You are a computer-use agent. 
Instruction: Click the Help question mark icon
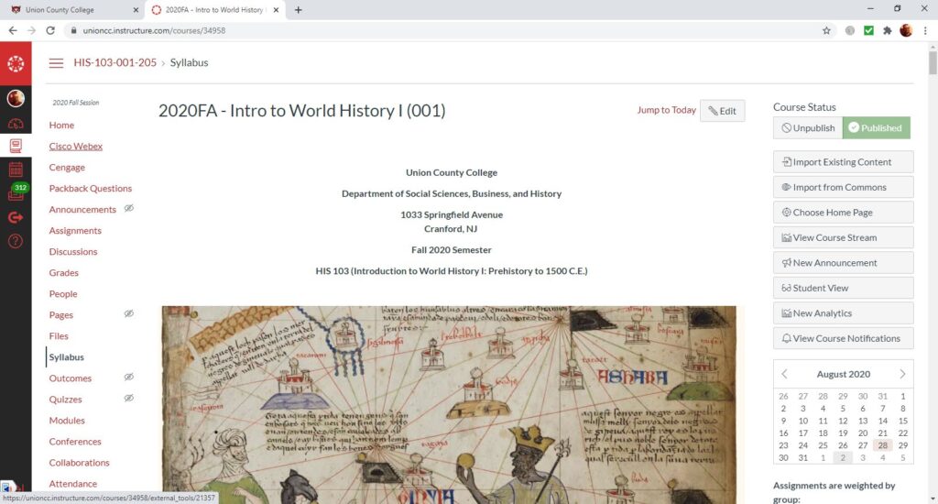tap(16, 241)
